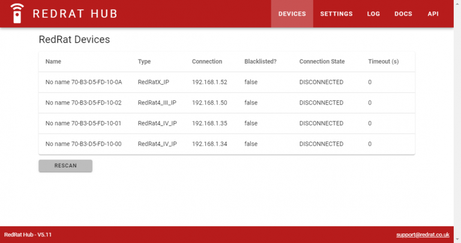Click the Timeout (s) column header
This screenshot has width=461, height=243.
pyautogui.click(x=384, y=61)
